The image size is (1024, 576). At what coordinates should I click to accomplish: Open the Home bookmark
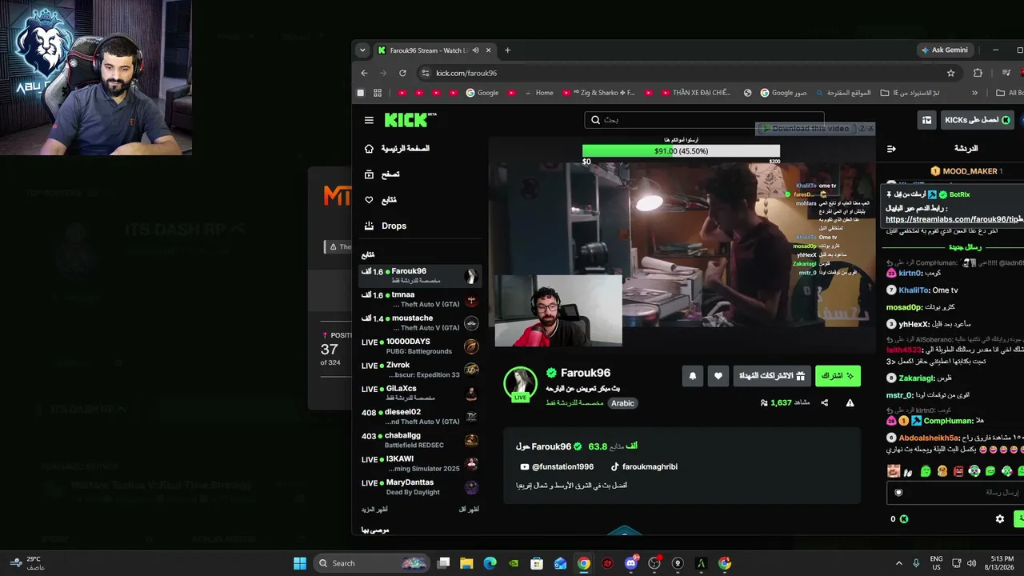(x=538, y=93)
